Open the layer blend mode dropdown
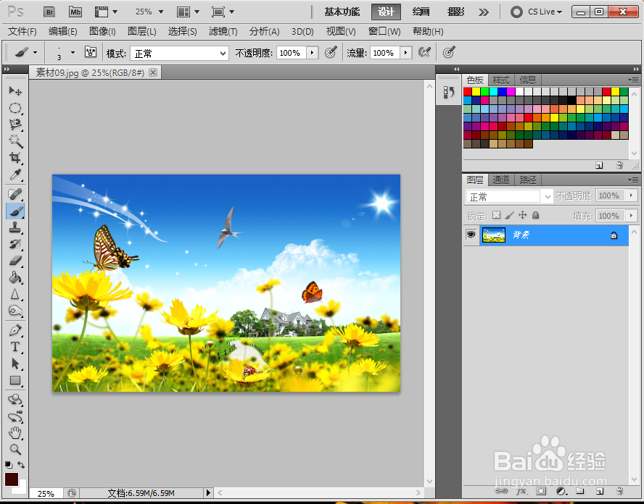 548,196
